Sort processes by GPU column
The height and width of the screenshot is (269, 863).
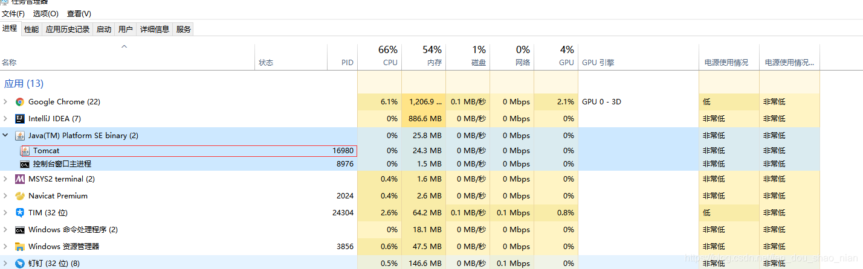[556, 56]
